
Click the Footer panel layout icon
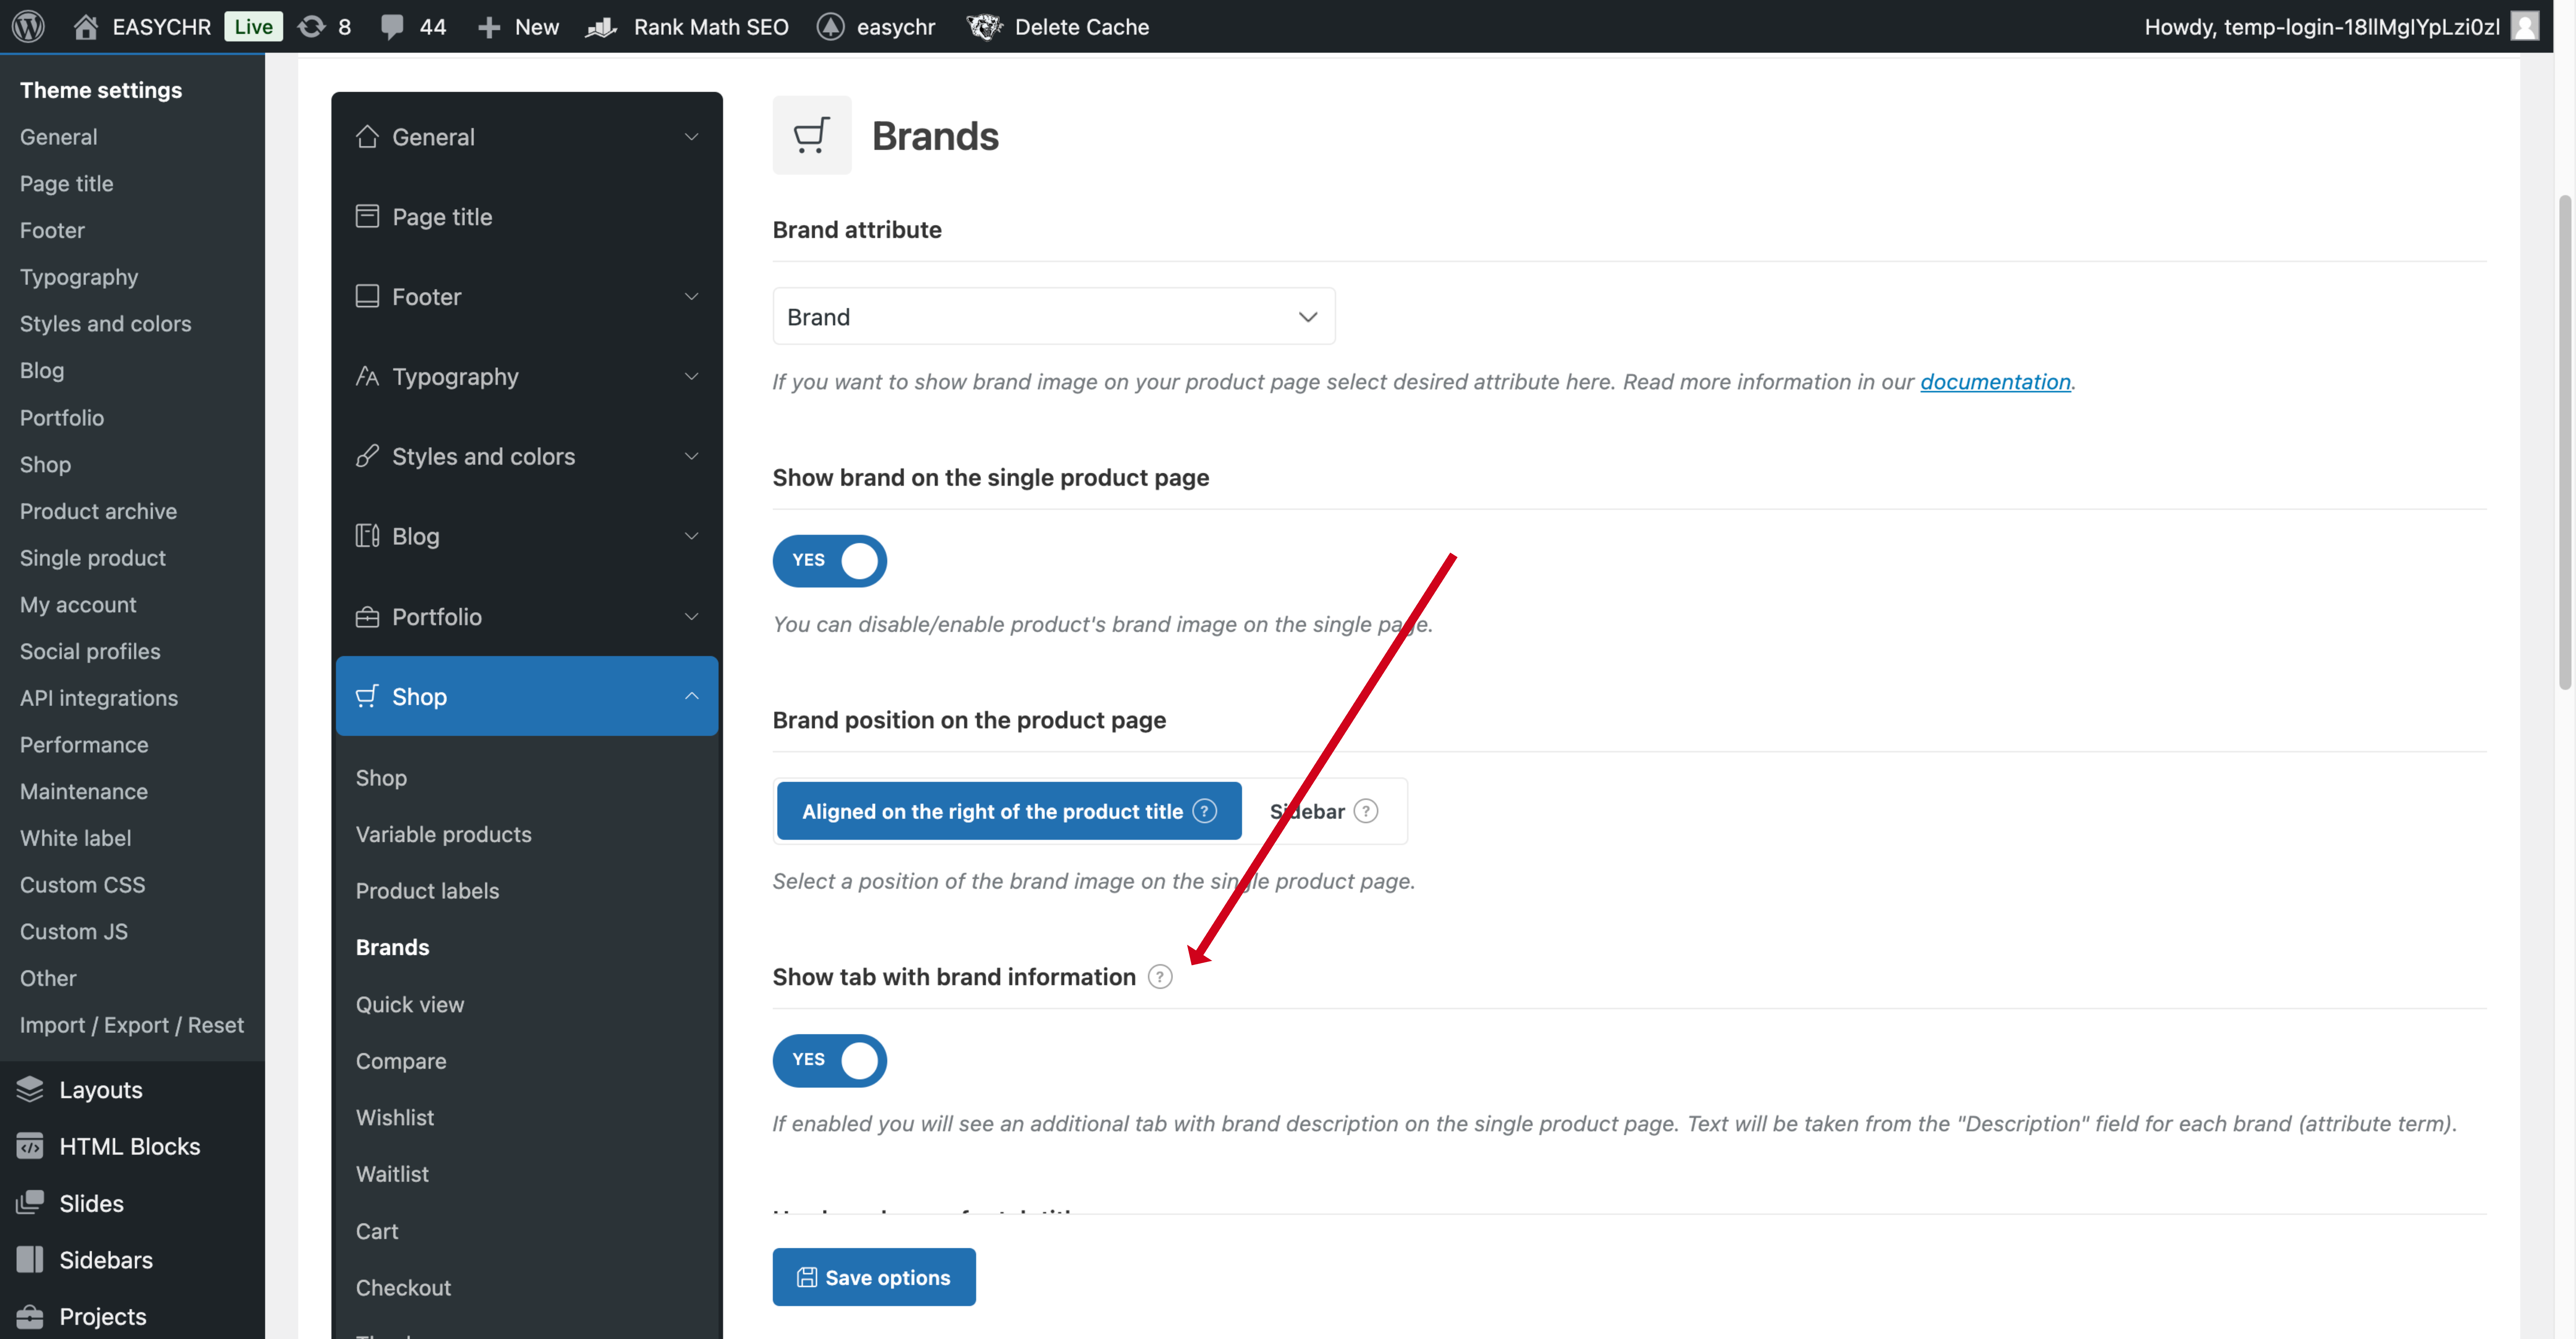coord(367,296)
